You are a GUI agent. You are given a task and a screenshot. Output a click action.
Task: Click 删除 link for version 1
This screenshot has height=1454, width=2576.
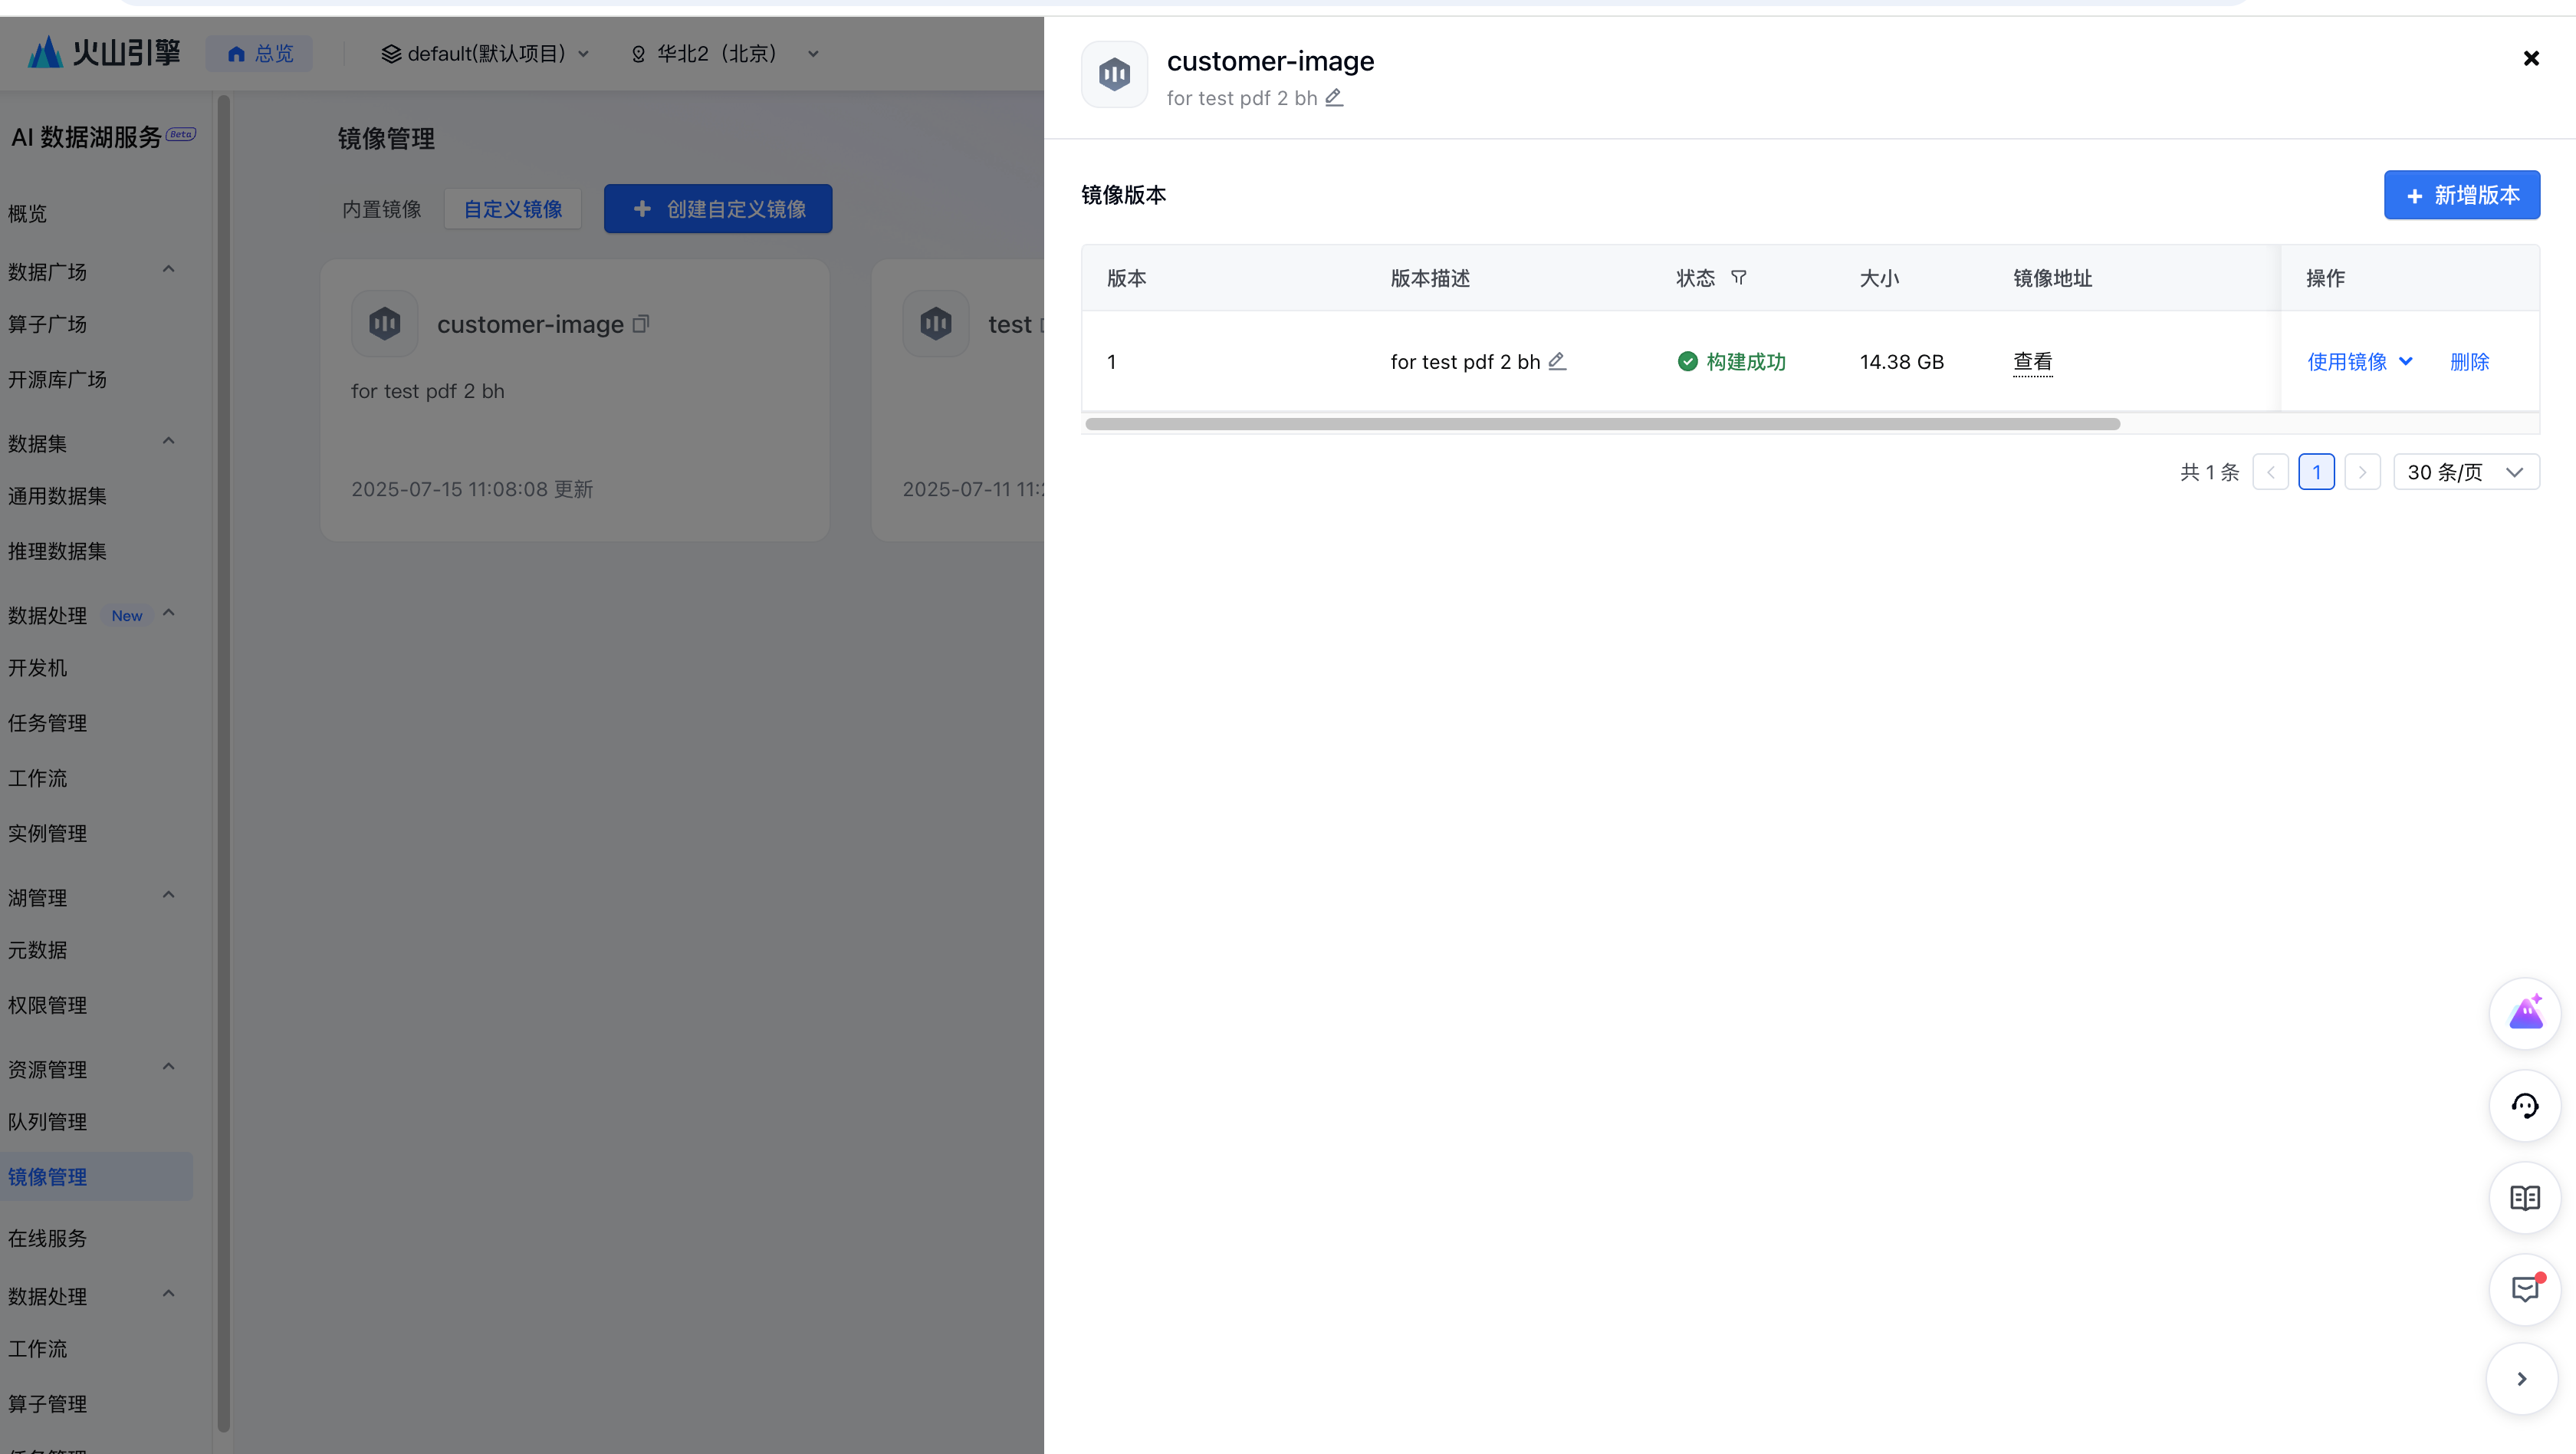click(x=2469, y=362)
